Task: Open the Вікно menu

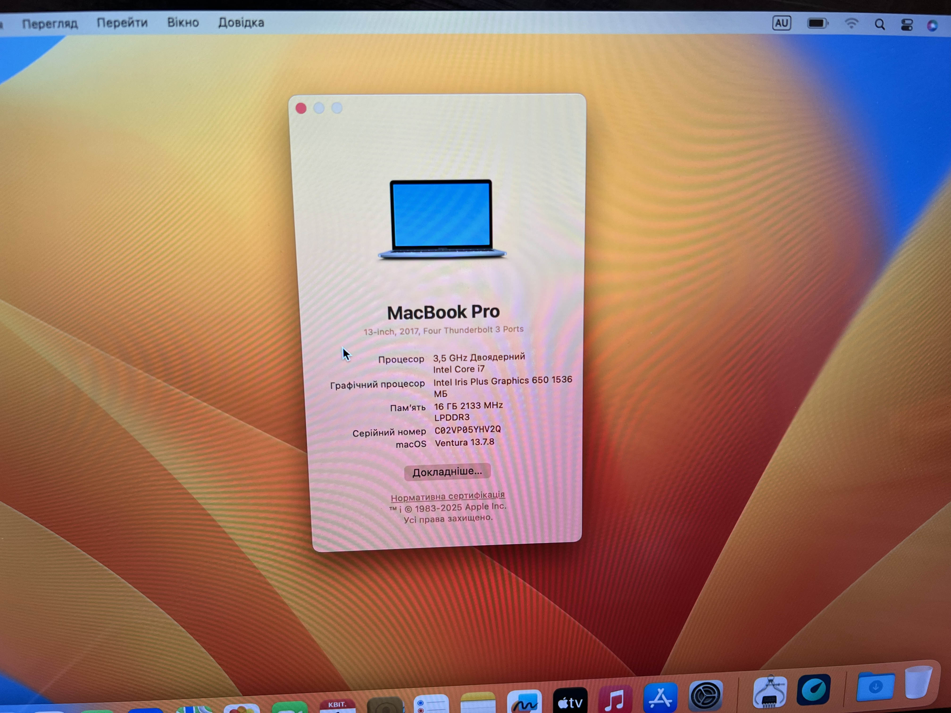Action: tap(183, 22)
